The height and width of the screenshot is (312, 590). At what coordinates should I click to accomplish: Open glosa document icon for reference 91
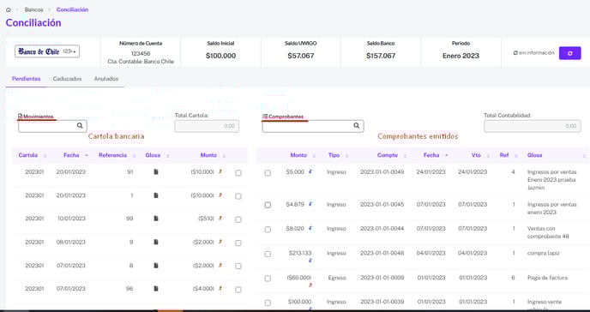click(156, 171)
